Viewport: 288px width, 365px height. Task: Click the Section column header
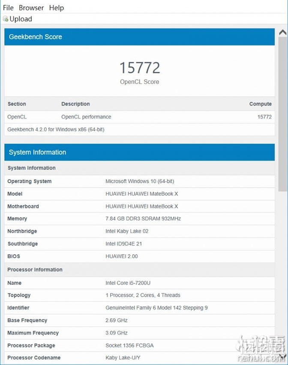pos(17,104)
